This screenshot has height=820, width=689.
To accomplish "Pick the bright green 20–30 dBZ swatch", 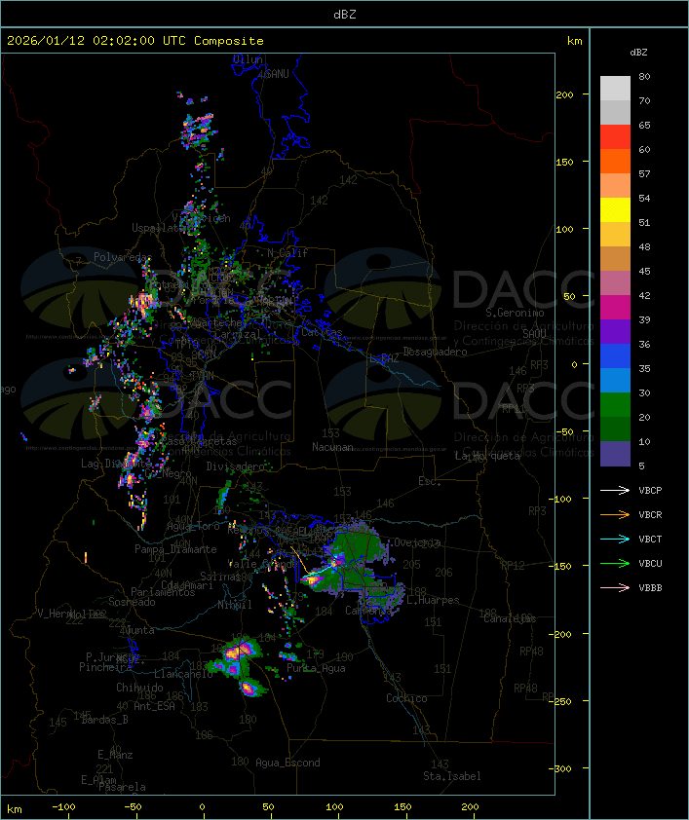I will point(615,405).
